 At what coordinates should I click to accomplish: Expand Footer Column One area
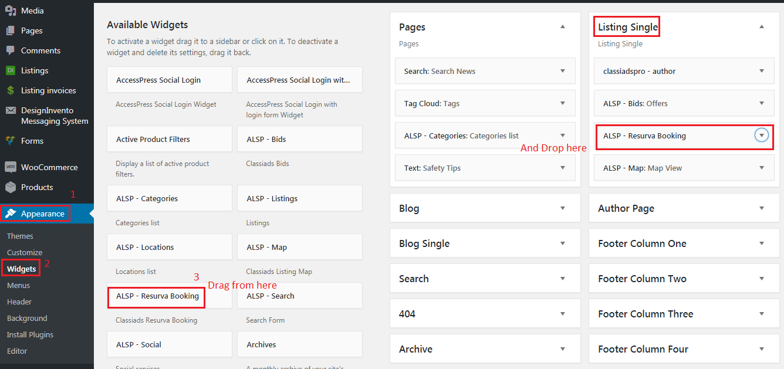pos(762,243)
